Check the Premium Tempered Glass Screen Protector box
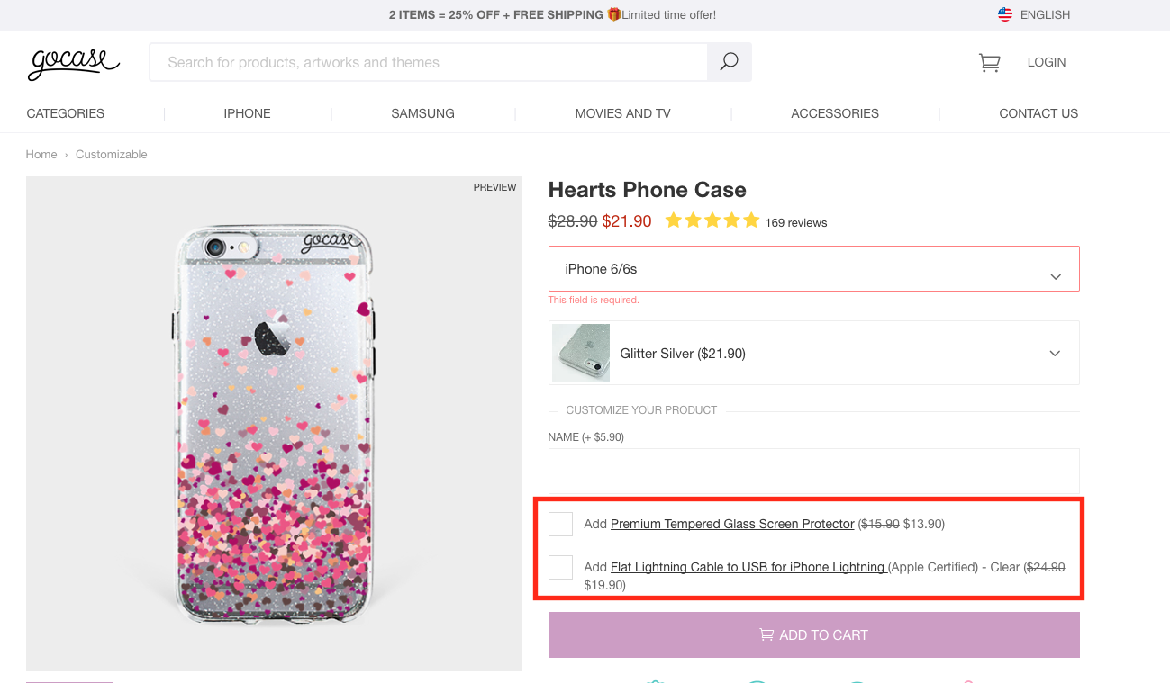 pyautogui.click(x=560, y=524)
